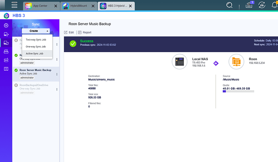Viewport: 278px width, 162px height.
Task: Click administrator tag under Roon Server Music Backup
Action: click(x=27, y=78)
